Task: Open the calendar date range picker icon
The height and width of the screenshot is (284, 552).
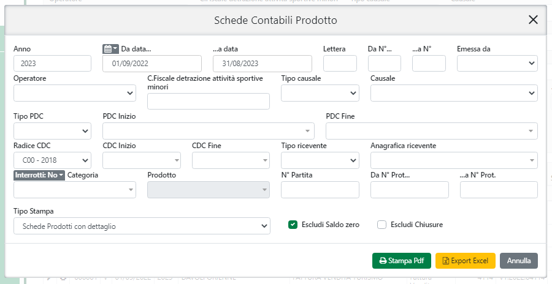Action: (110, 49)
